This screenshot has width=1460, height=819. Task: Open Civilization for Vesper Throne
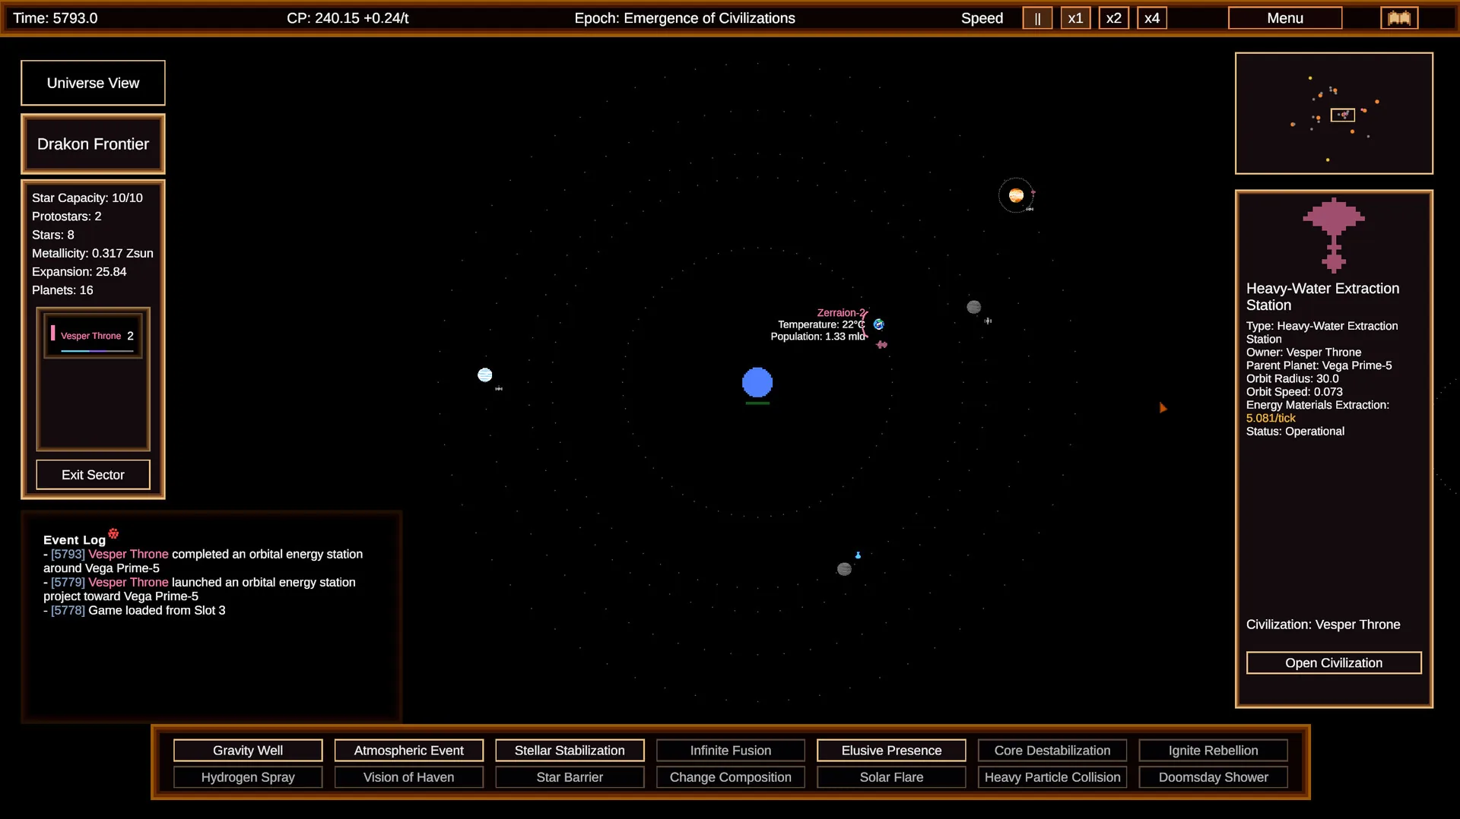1334,662
